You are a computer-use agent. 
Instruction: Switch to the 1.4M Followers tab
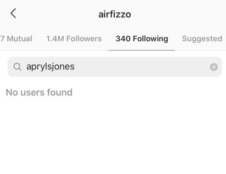click(x=74, y=39)
